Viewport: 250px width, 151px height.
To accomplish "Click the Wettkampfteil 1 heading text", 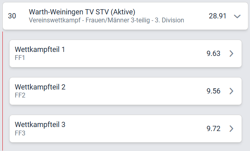I will tap(40, 50).
